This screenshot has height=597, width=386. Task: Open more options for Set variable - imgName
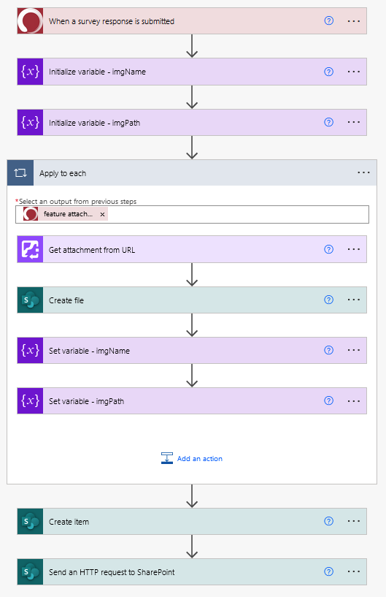point(354,350)
